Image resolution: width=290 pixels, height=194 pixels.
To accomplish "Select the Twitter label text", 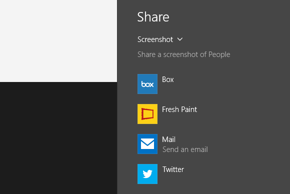I will click(x=173, y=169).
